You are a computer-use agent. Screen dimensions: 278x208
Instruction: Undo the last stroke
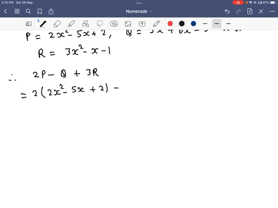227,12
